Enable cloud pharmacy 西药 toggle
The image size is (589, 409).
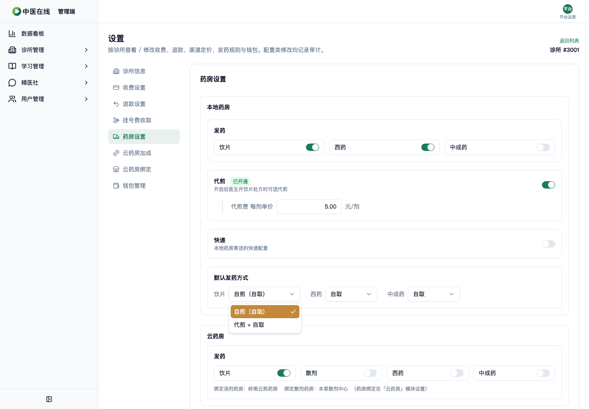pos(457,373)
